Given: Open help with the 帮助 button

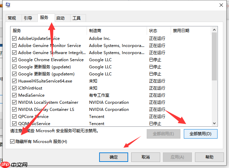Looking at the screenshot, I should coord(209,157).
